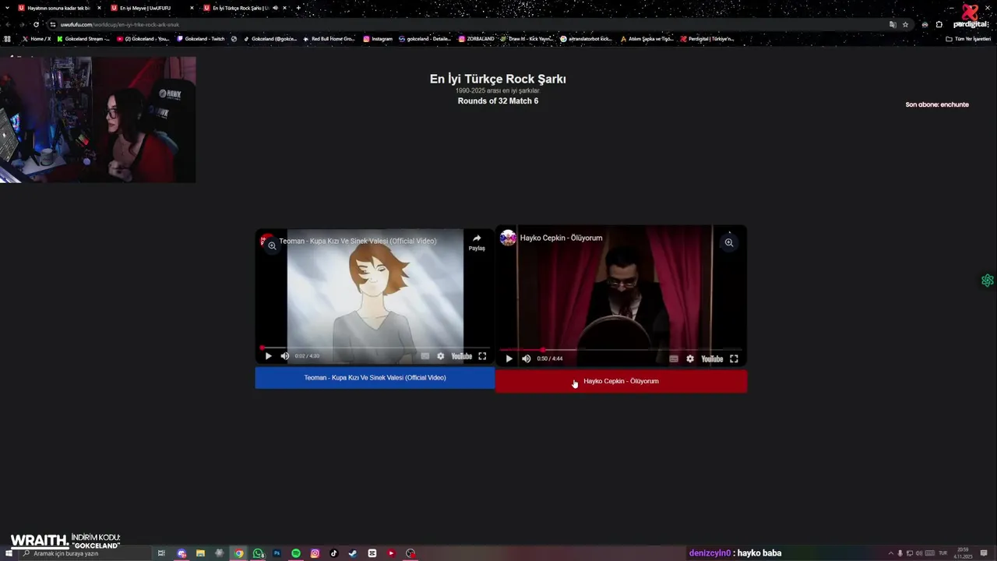Open Instagram from the taskbar
Screen dimensions: 997x561
[315, 553]
